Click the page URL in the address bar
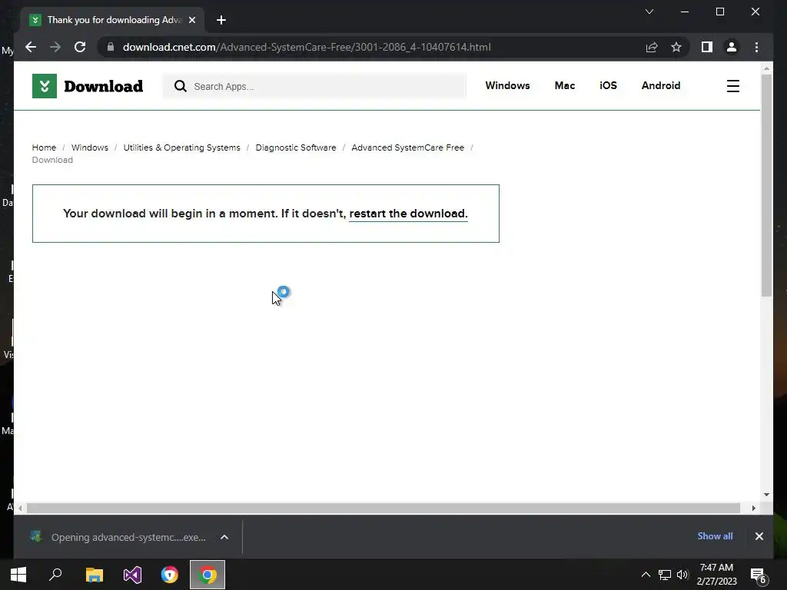787x590 pixels. pyautogui.click(x=307, y=47)
